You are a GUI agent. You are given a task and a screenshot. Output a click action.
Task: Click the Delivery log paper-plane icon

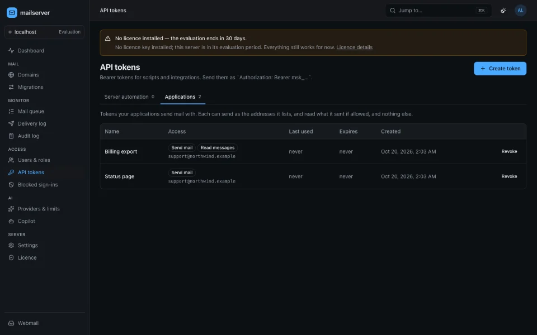coord(11,124)
